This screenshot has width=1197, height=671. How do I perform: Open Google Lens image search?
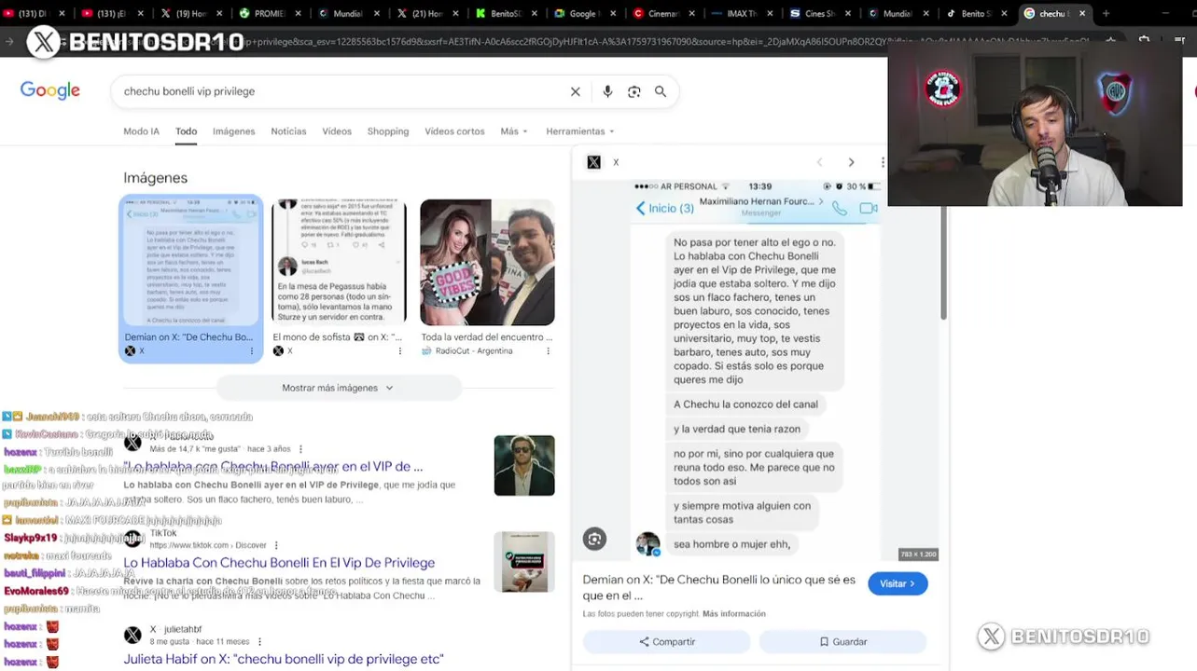634,91
